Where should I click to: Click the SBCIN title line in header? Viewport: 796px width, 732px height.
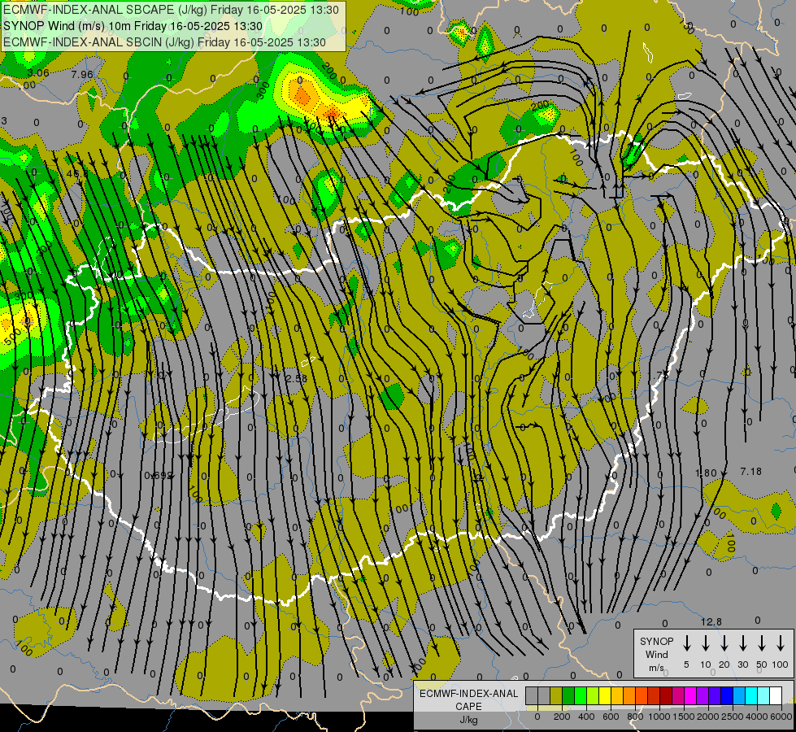[x=164, y=42]
